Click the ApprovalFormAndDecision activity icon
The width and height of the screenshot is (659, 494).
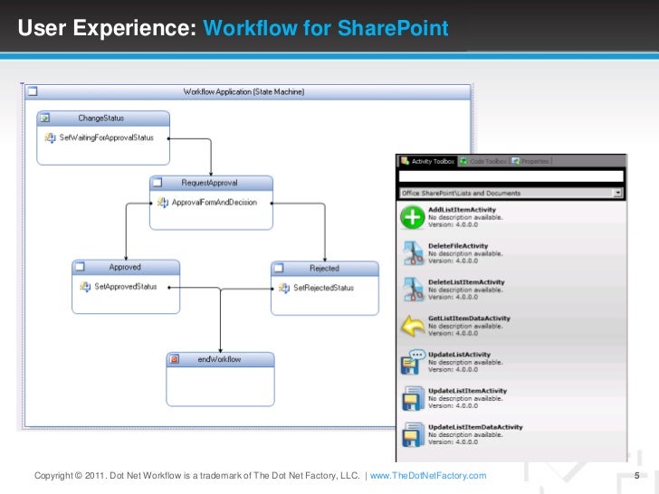pyautogui.click(x=163, y=203)
